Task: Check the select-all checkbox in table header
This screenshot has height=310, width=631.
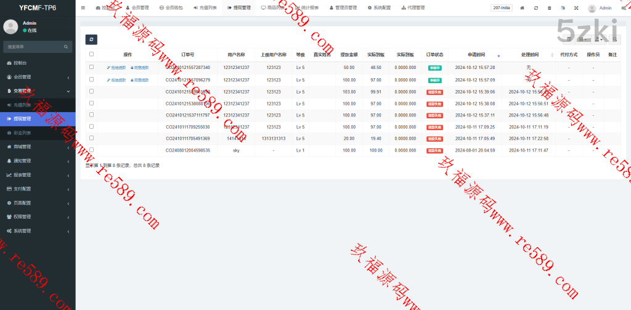Action: pos(91,54)
